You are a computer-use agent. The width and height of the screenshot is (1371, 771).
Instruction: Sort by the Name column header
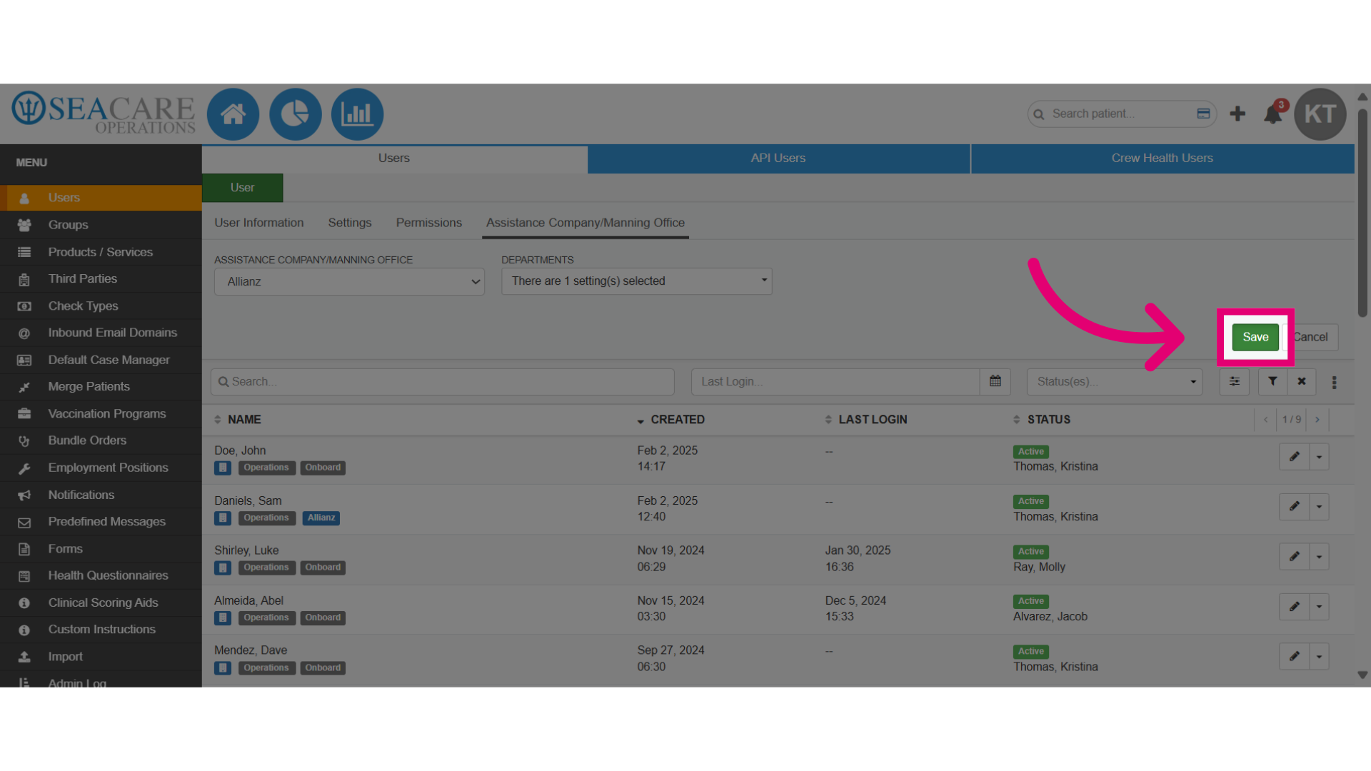click(238, 420)
